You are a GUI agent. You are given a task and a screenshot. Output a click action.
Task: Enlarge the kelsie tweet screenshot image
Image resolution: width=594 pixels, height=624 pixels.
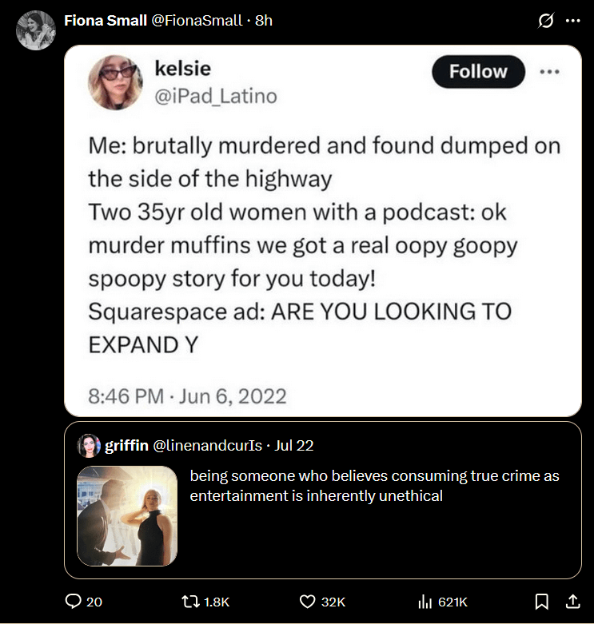pos(323,231)
